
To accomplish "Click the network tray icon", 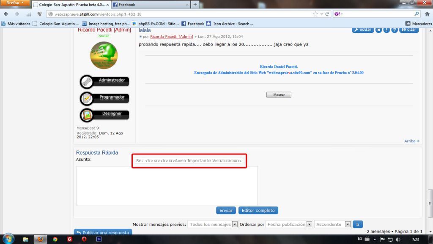I will coord(390,239).
